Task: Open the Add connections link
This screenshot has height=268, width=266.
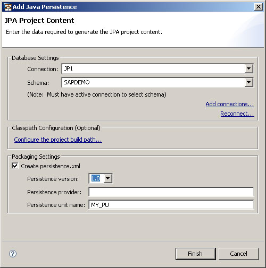Action: pyautogui.click(x=230, y=104)
